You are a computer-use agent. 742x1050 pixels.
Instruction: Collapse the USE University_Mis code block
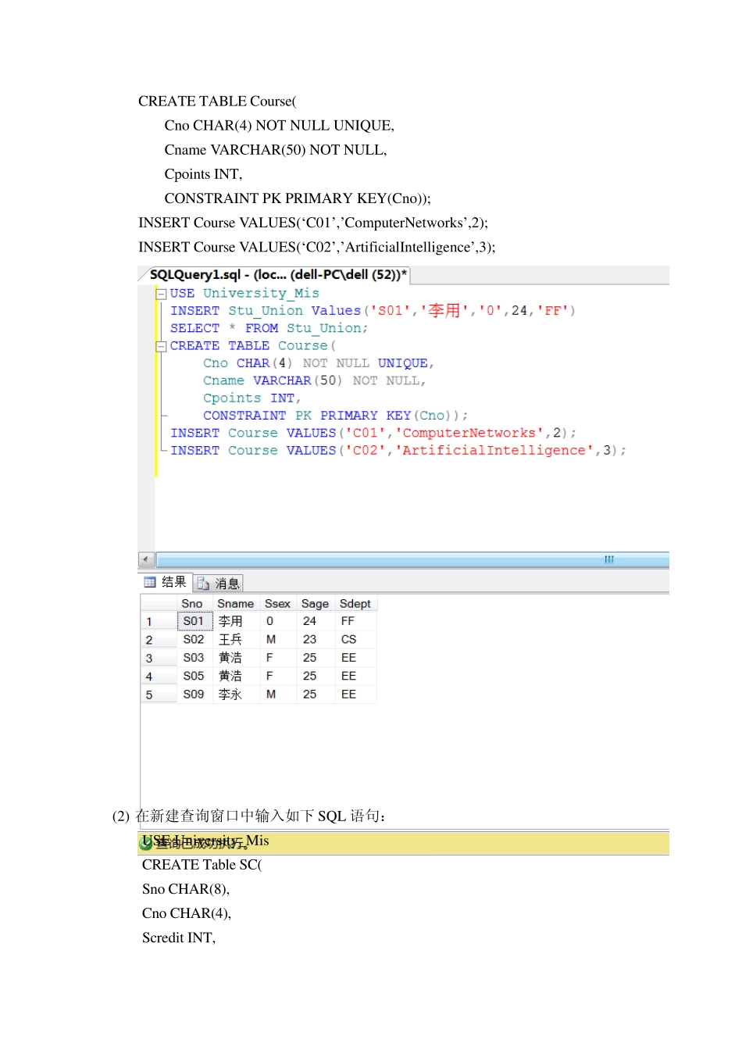161,294
